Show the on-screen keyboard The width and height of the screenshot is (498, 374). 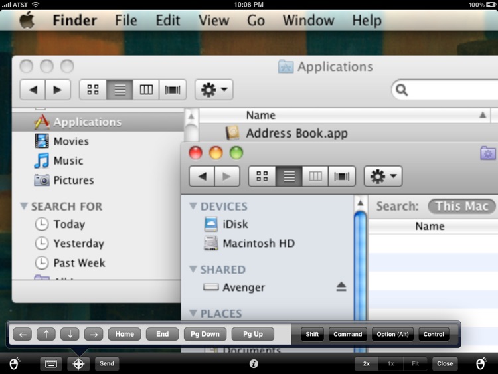pos(51,364)
